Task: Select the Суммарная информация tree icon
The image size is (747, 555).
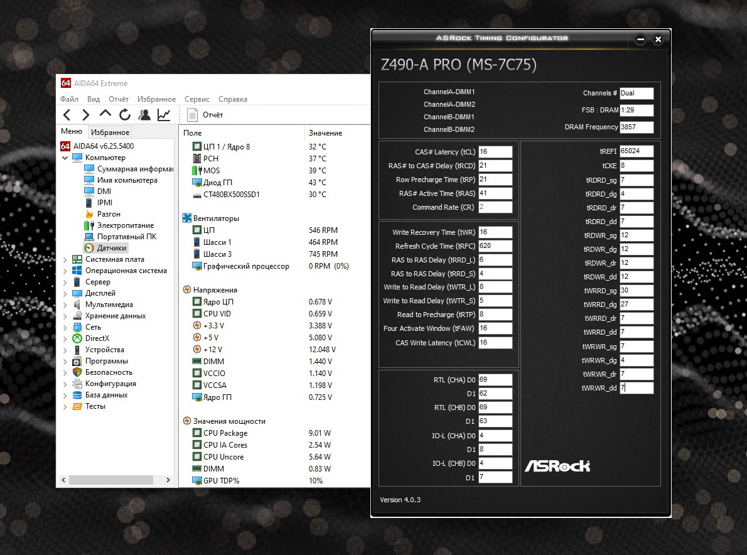Action: (89, 169)
